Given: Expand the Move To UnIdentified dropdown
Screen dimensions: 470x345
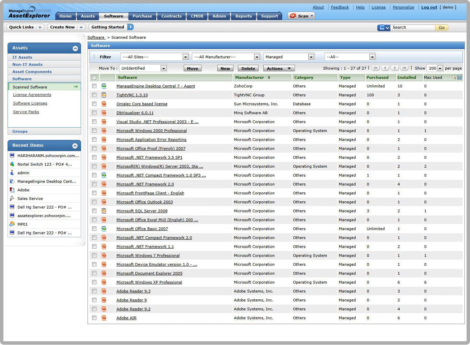Looking at the screenshot, I should pos(163,68).
